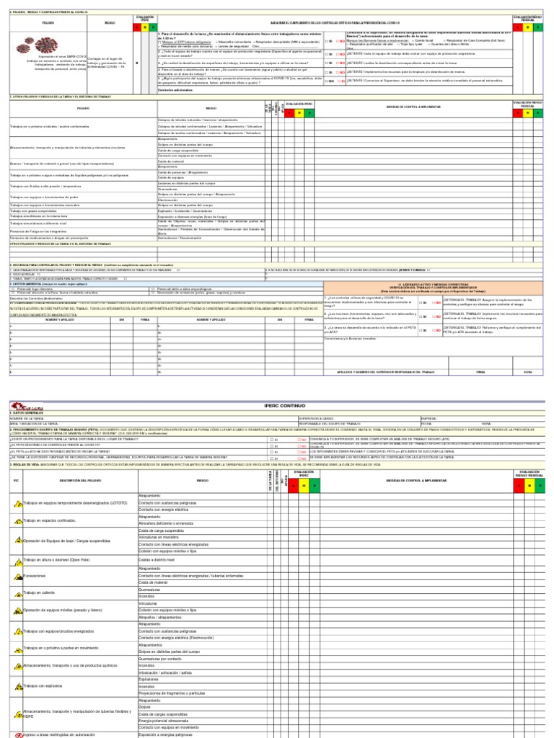Click the 'FECHA' field in datos generales

click(450, 424)
